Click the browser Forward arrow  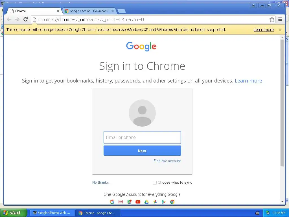17,19
